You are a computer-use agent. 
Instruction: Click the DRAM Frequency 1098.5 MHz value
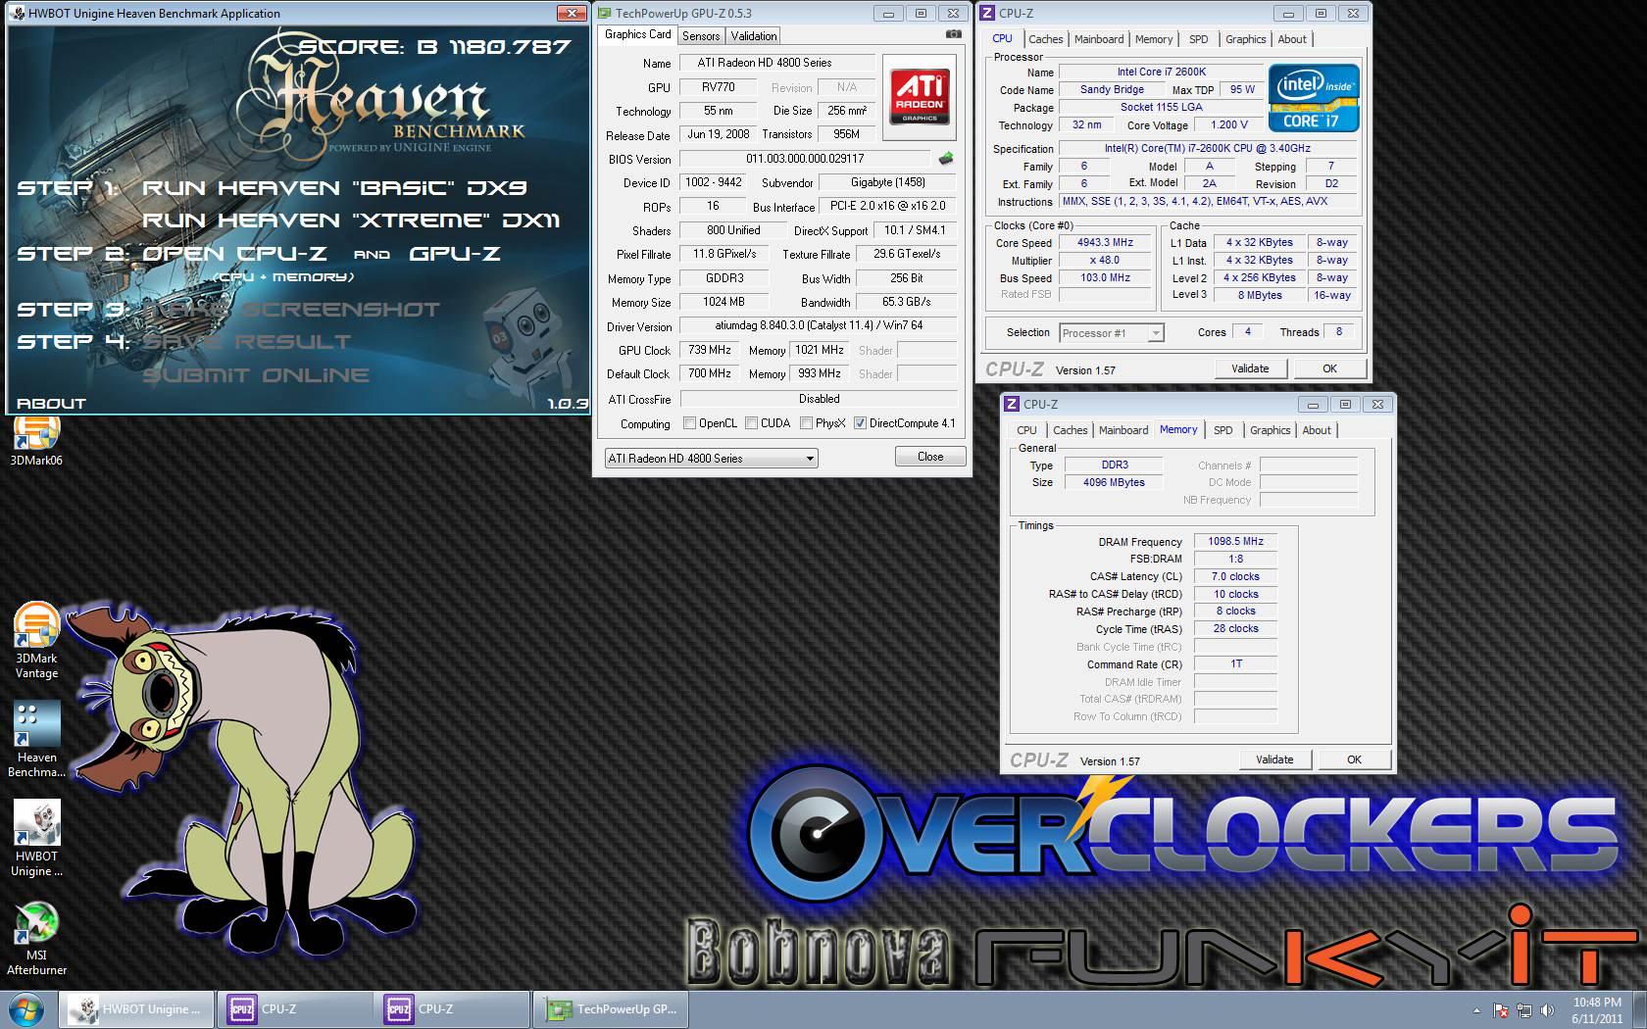[1235, 541]
